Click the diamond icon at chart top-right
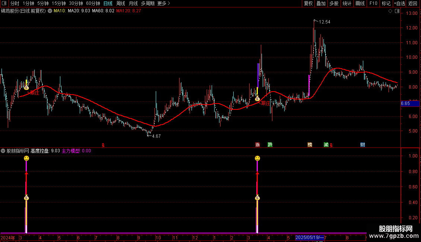The width and height of the screenshot is (421, 242). [390, 11]
